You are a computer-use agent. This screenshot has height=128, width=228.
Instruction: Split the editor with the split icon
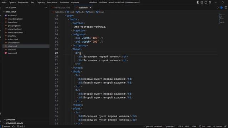click(226, 7)
